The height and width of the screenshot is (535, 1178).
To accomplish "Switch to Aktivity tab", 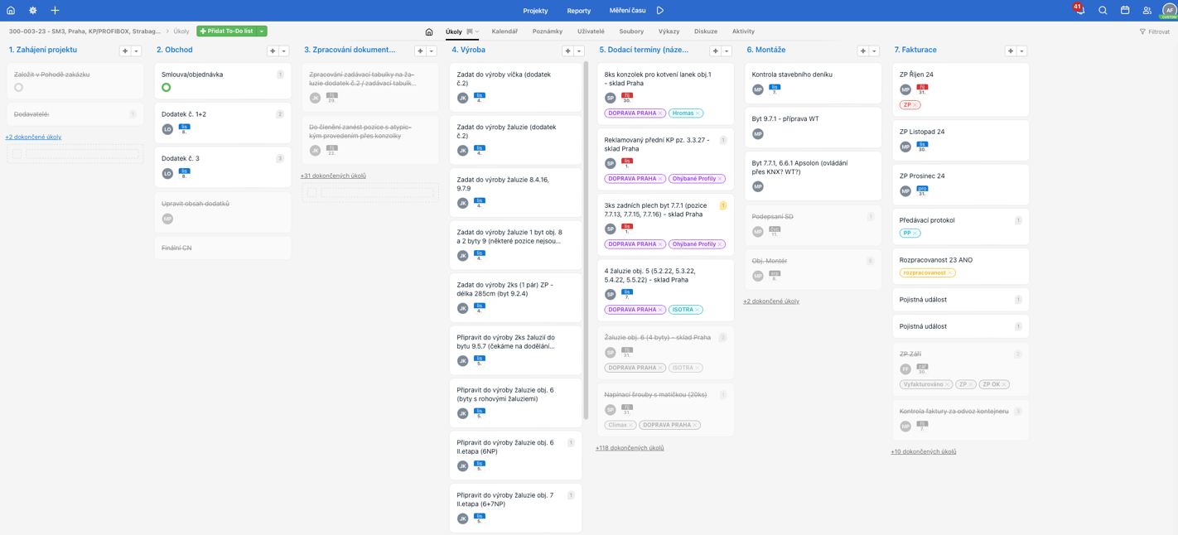I will (x=743, y=31).
